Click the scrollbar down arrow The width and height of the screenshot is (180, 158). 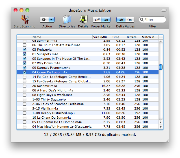pyautogui.click(x=161, y=127)
